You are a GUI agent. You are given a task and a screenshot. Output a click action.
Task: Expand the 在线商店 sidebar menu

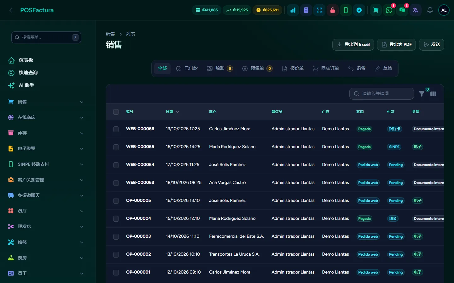pyautogui.click(x=46, y=117)
